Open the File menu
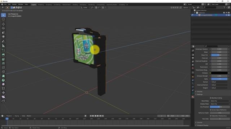231x129 pixels. (x=5, y=4)
